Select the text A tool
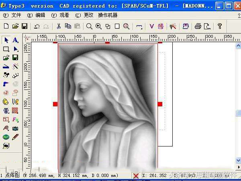The height and width of the screenshot is (181, 241). [15, 40]
